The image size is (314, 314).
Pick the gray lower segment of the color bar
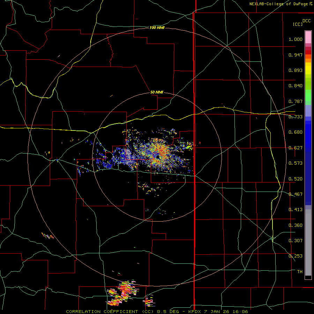pyautogui.click(x=308, y=242)
